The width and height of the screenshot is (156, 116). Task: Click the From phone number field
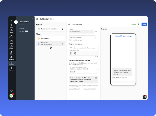(81, 32)
